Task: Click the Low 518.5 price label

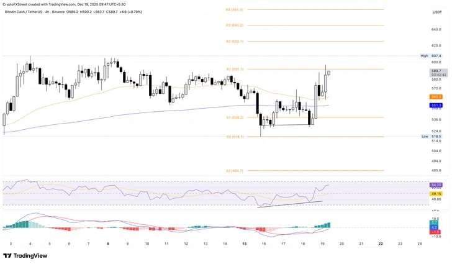Action: pyautogui.click(x=432, y=137)
